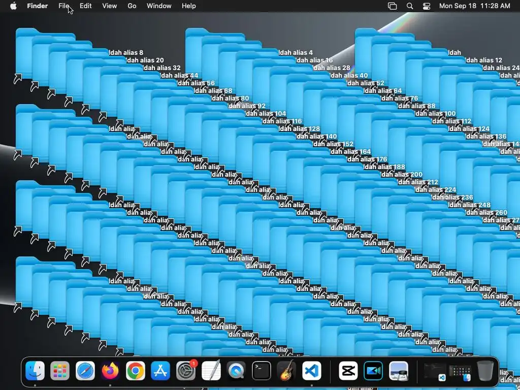Select folder label "ldah alias 88"
Viewport: 520px width, 390px height.
(x=416, y=106)
